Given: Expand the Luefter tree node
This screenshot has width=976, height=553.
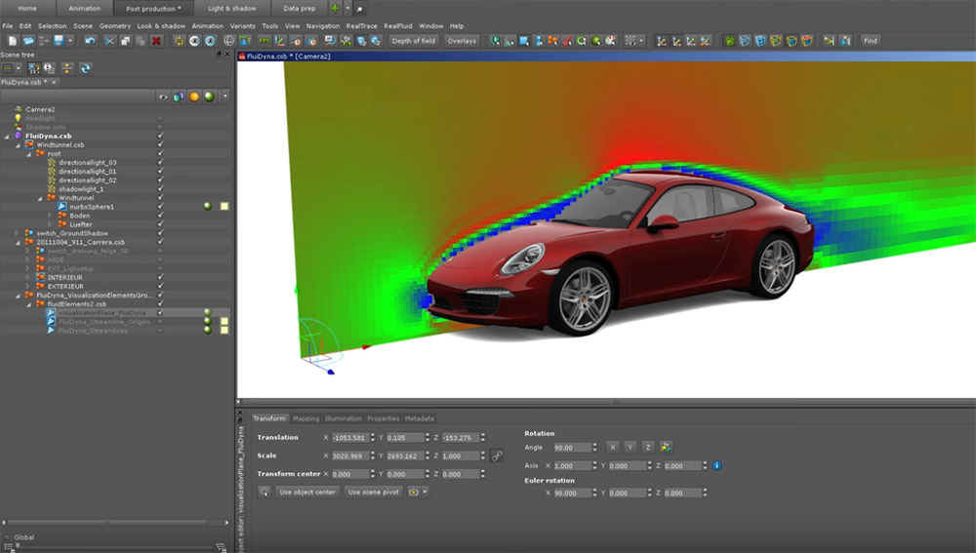Looking at the screenshot, I should tap(51, 224).
